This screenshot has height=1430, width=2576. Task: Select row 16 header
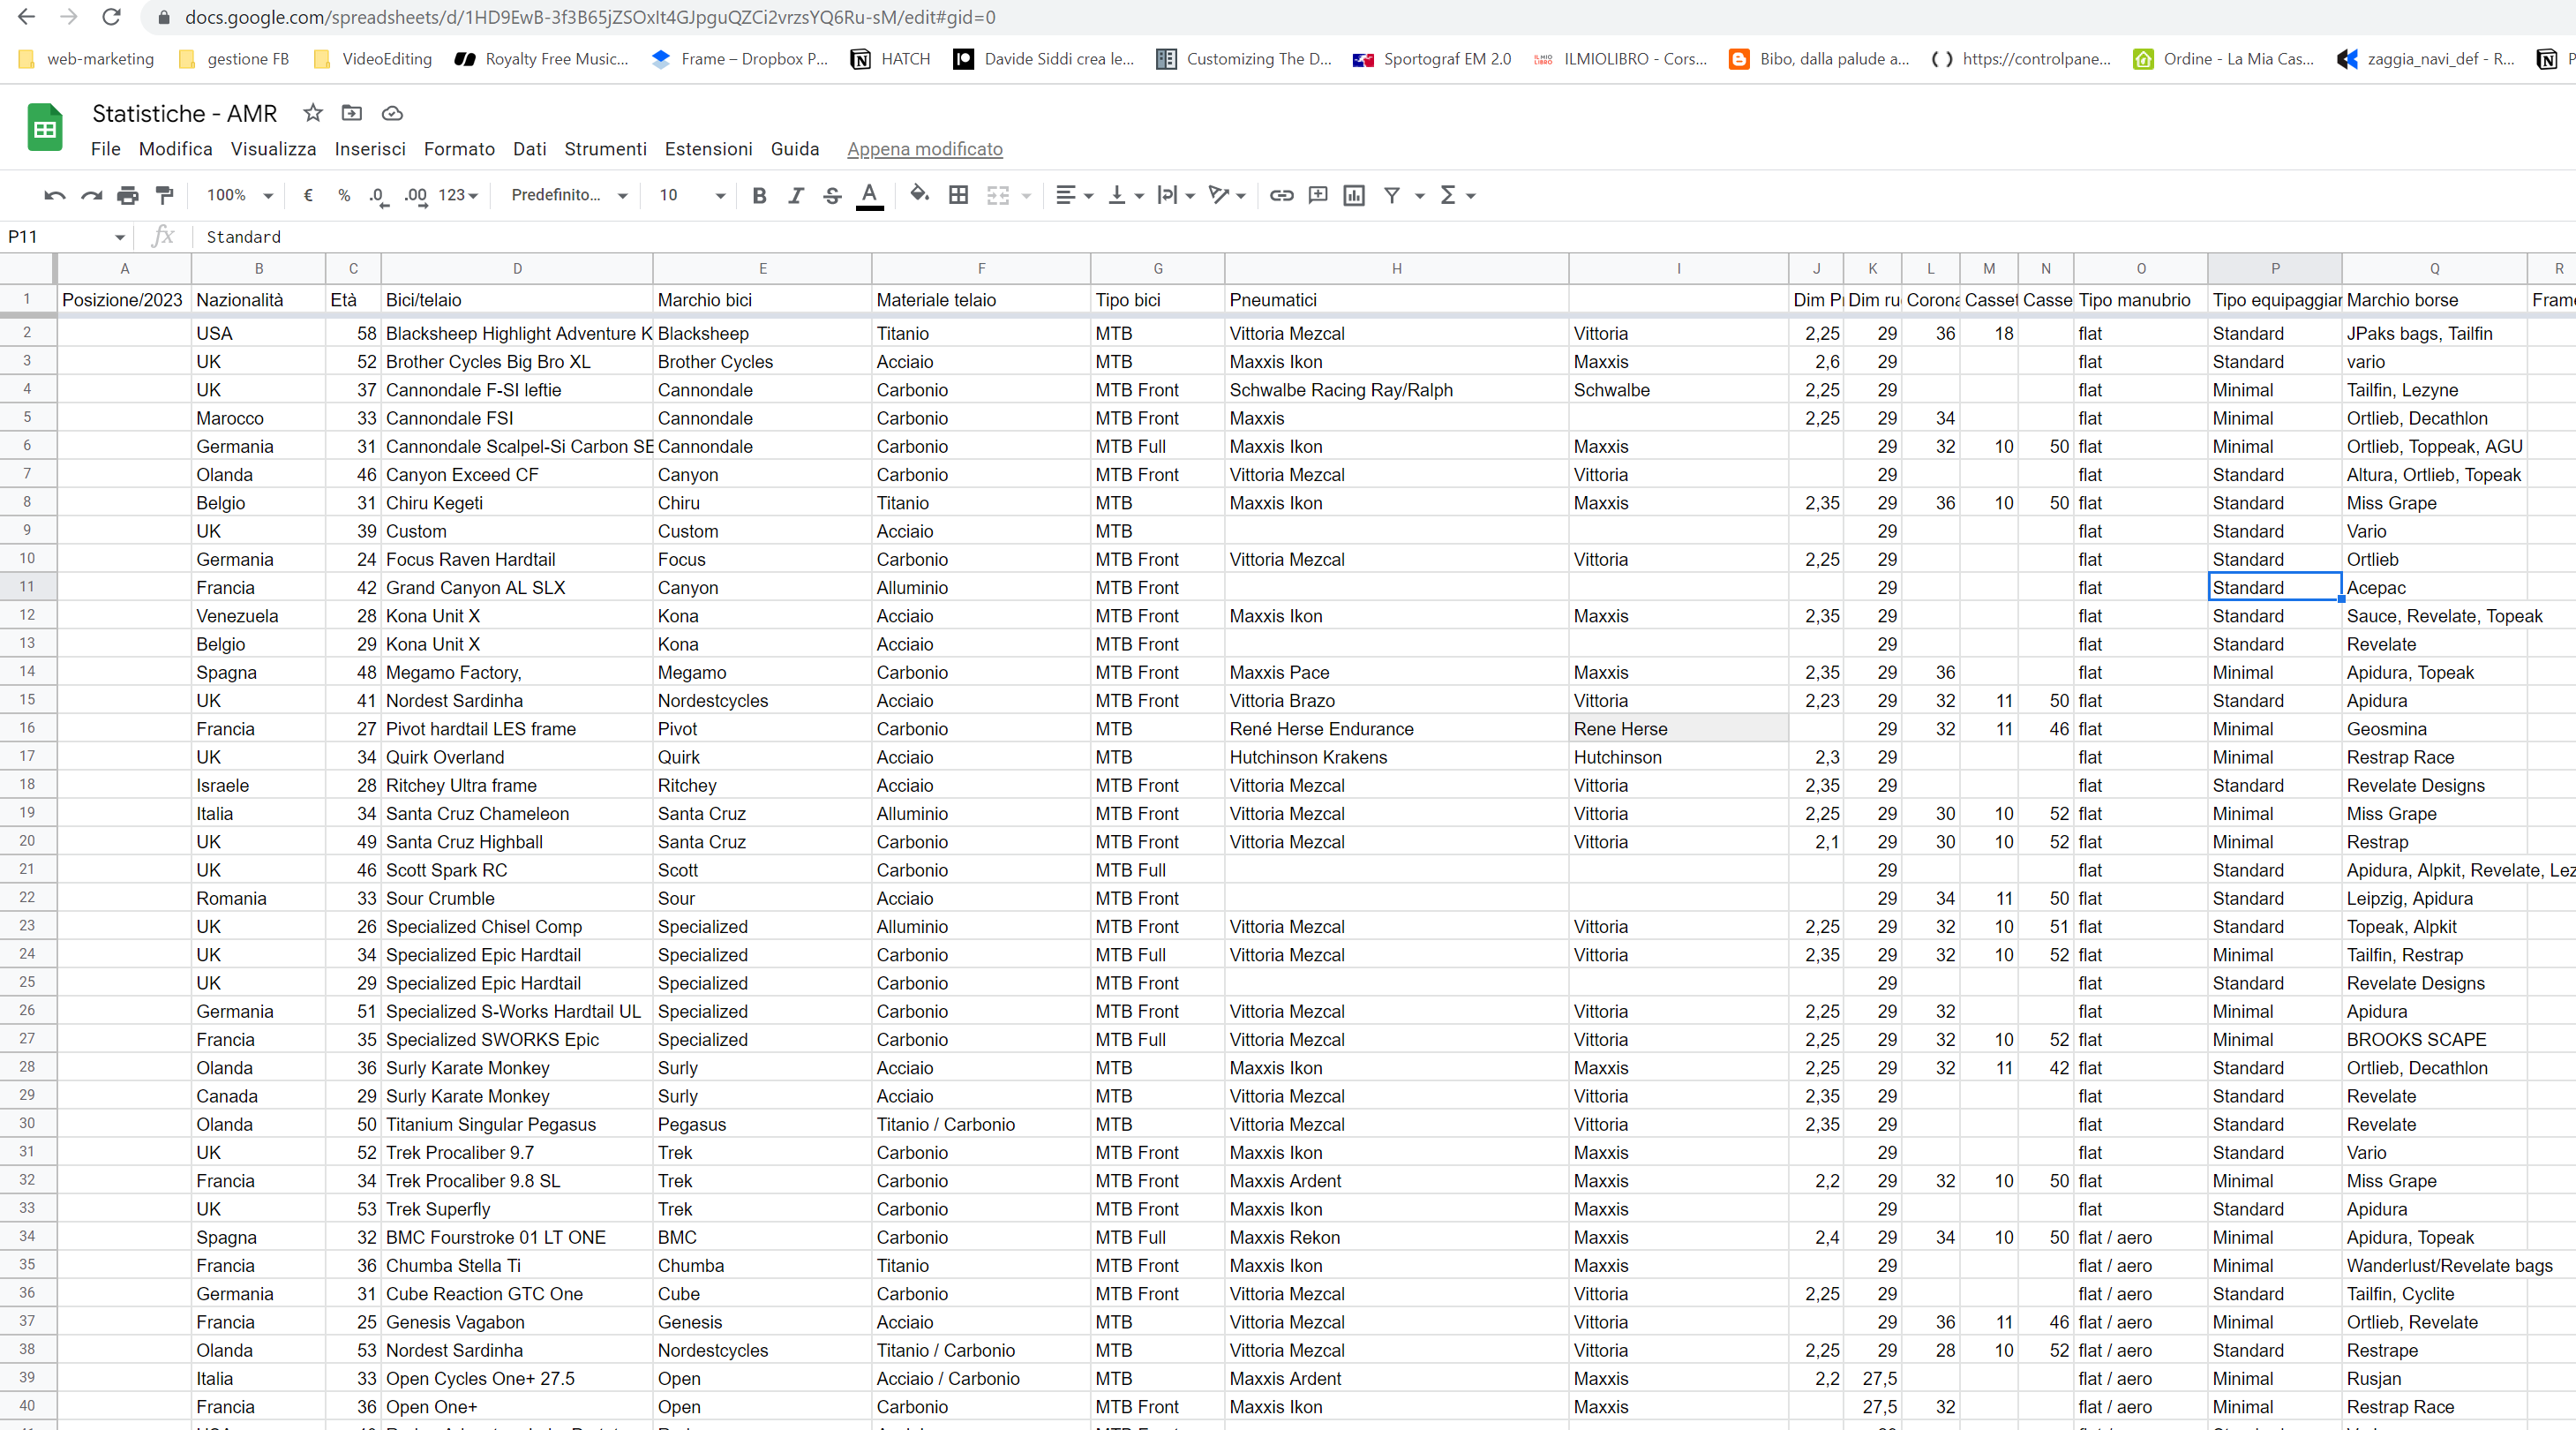(x=27, y=728)
